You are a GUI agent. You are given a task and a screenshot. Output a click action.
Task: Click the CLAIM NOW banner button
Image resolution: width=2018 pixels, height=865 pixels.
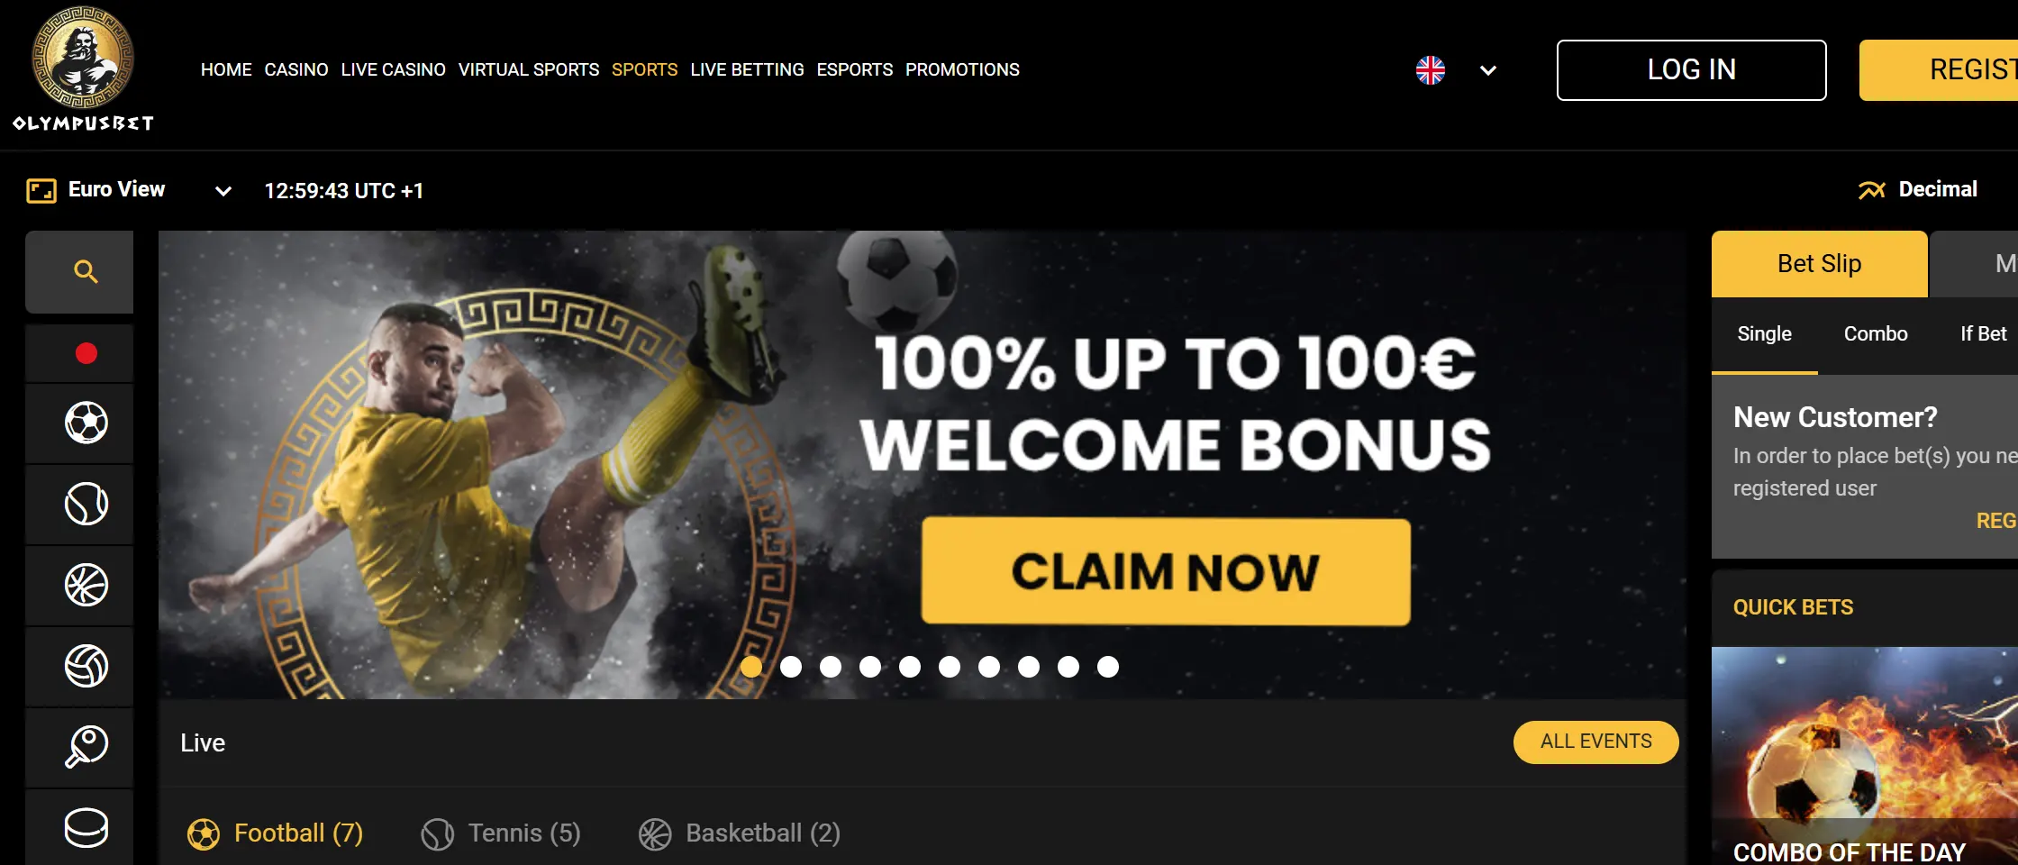click(x=1166, y=571)
